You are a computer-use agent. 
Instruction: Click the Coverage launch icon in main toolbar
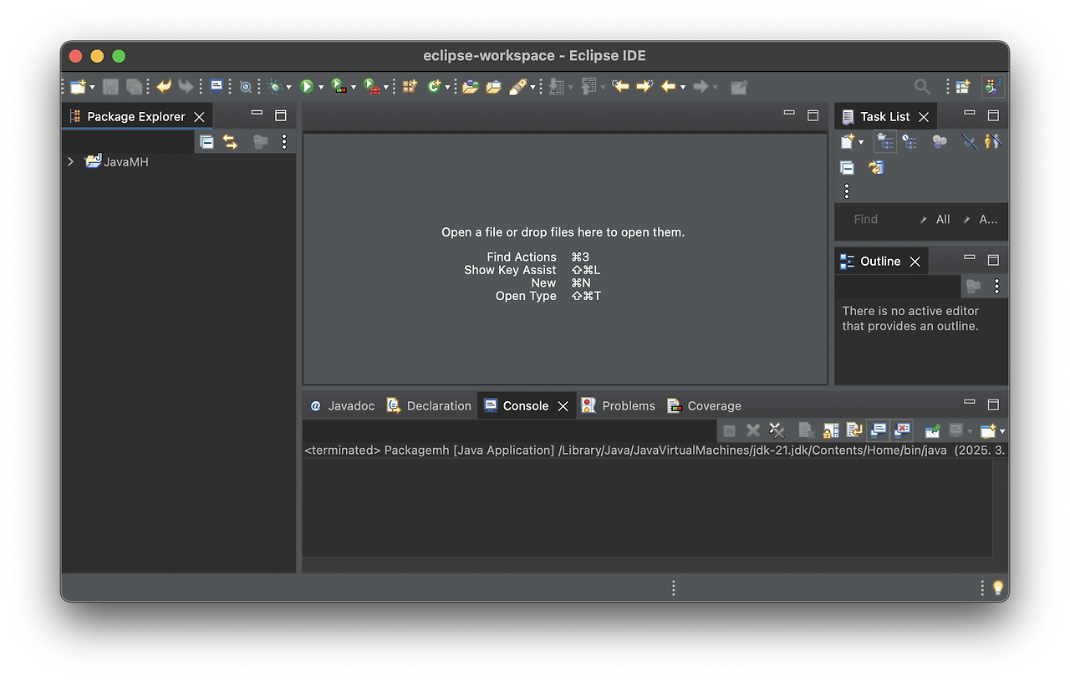pos(339,86)
